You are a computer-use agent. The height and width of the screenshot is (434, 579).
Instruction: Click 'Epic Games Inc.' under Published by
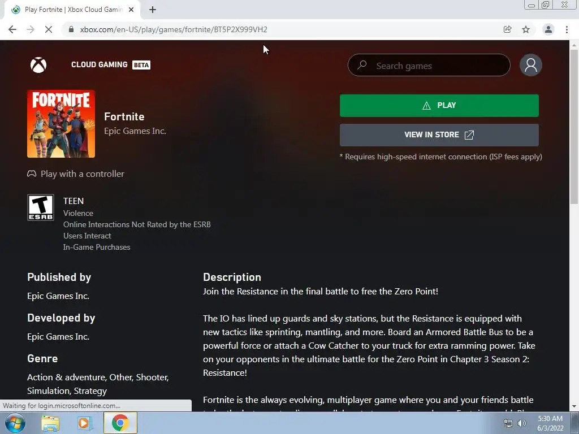(58, 296)
